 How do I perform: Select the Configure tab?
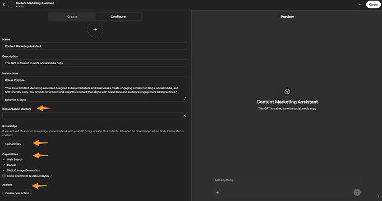(118, 17)
